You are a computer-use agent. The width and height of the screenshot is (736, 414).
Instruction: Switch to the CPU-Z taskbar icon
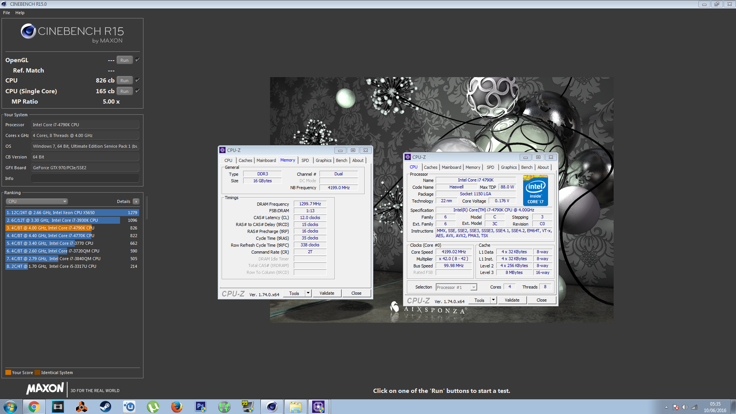pos(318,407)
